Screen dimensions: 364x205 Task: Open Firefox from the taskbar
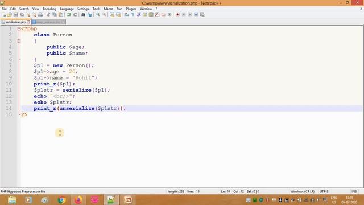click(x=78, y=200)
